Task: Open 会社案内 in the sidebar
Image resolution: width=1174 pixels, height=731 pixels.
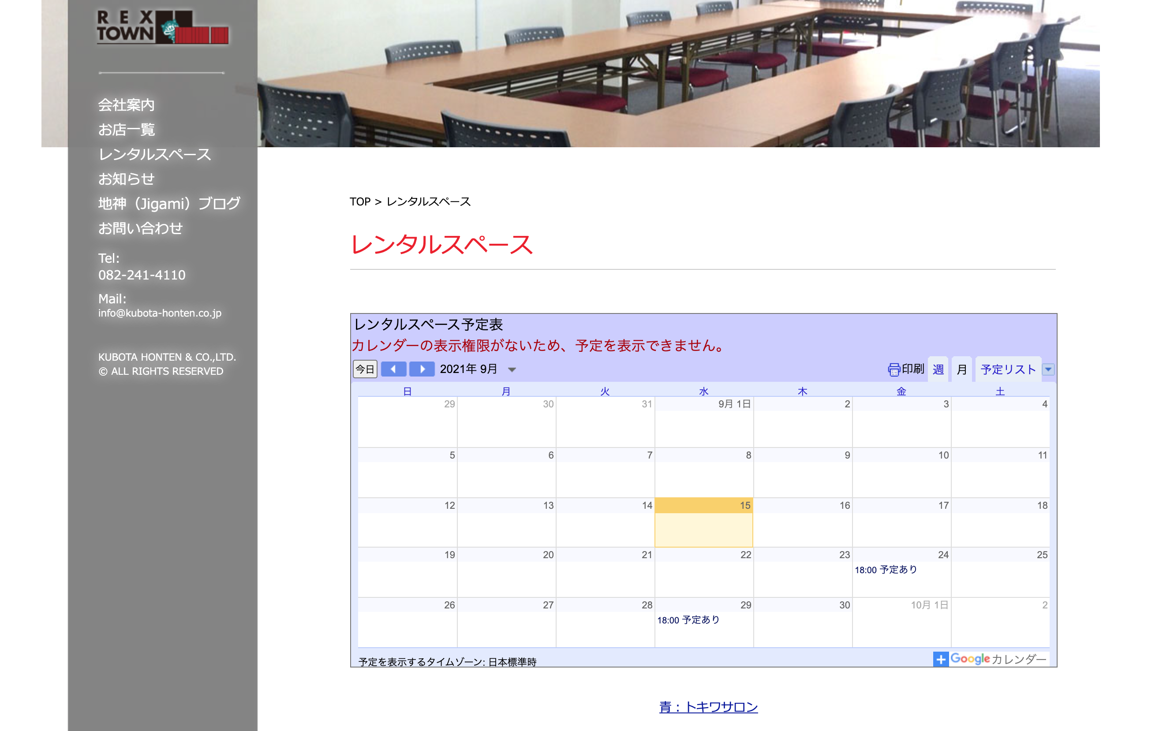Action: tap(126, 104)
